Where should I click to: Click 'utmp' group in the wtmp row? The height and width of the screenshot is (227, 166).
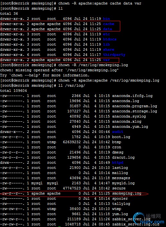click(52, 209)
